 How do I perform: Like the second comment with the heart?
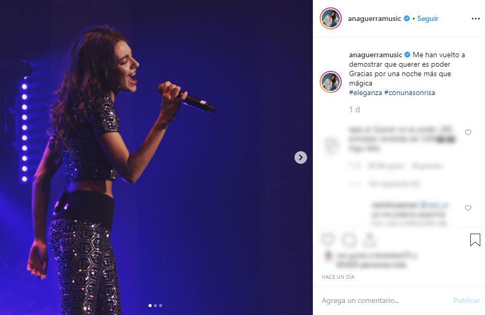pyautogui.click(x=468, y=208)
